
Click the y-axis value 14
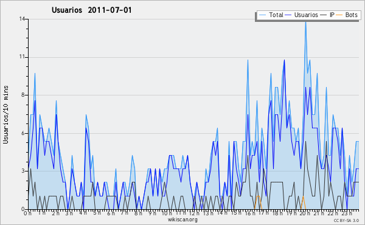pos(22,19)
